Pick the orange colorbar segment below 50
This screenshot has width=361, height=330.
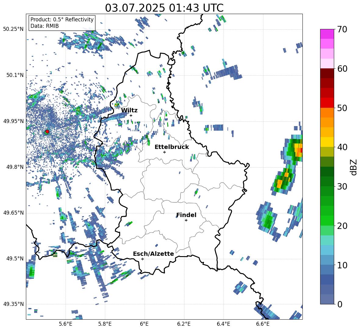coord(327,113)
